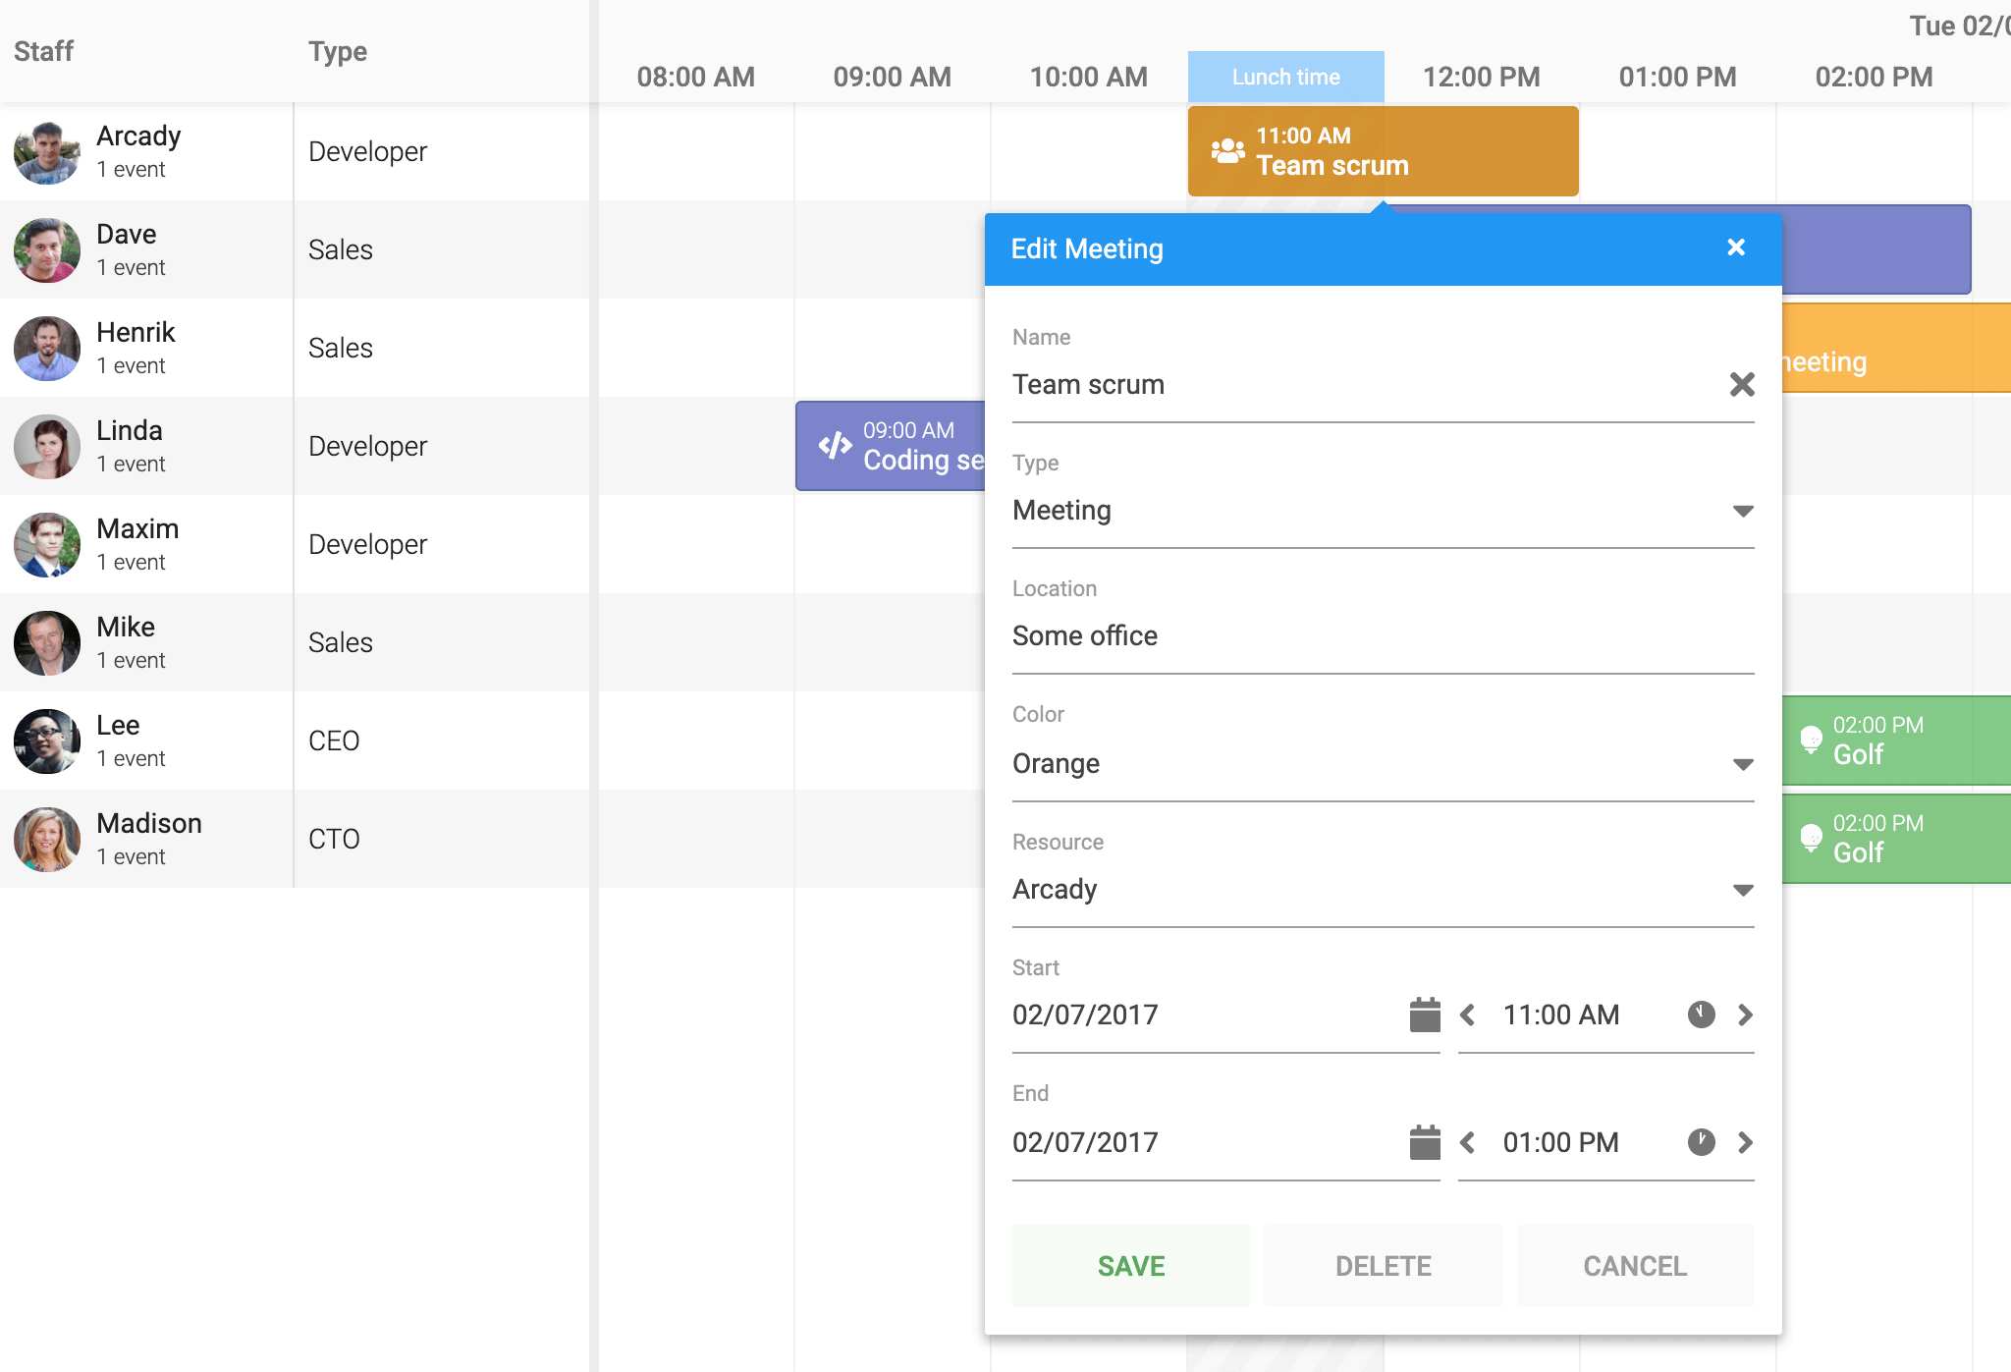The image size is (2011, 1372).
Task: Click Madison's avatar photo
Action: pos(45,839)
